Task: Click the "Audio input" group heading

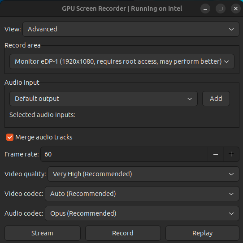Action: point(22,82)
